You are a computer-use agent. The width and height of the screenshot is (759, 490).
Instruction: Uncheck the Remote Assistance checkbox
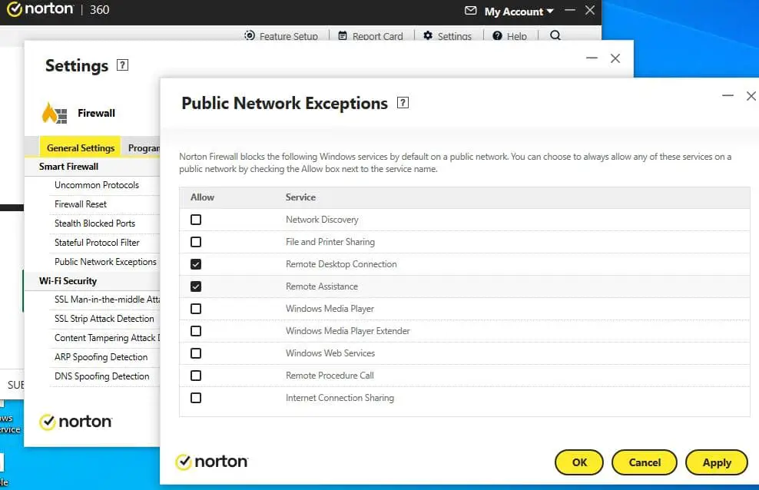(196, 286)
